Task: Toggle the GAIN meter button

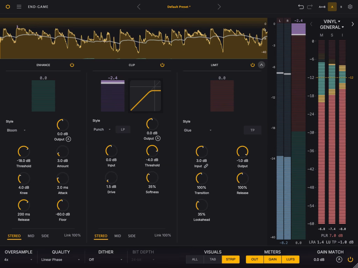Action: point(273,259)
